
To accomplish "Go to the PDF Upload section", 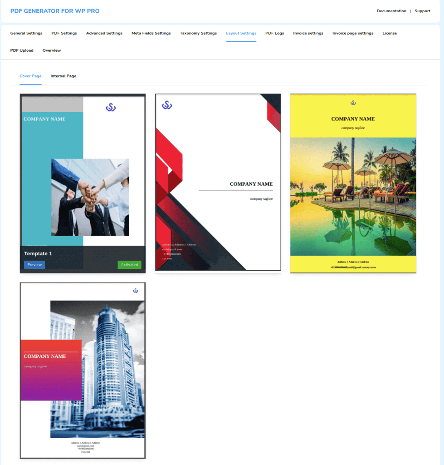I will 22,50.
